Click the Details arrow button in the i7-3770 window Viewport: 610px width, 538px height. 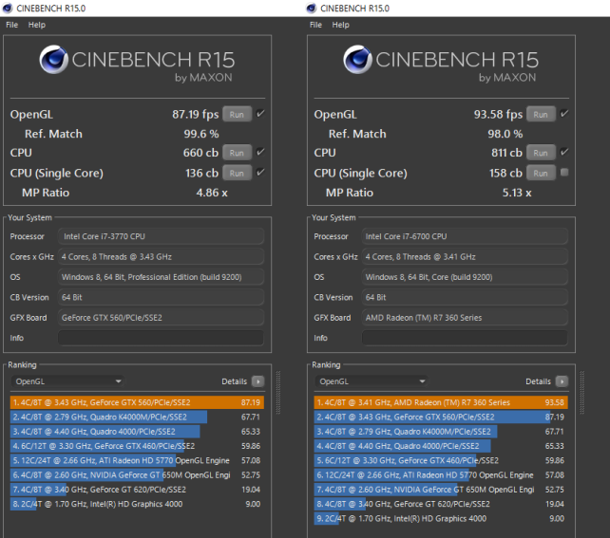(x=257, y=381)
